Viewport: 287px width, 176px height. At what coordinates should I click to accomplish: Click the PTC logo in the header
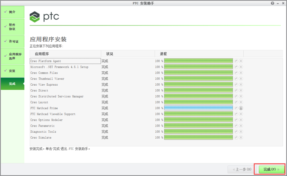point(44,16)
